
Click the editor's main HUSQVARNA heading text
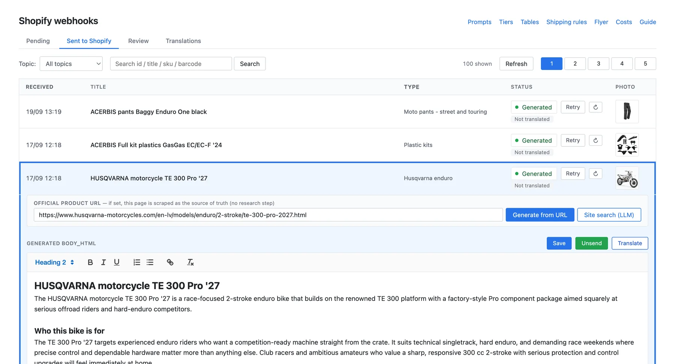pyautogui.click(x=127, y=286)
